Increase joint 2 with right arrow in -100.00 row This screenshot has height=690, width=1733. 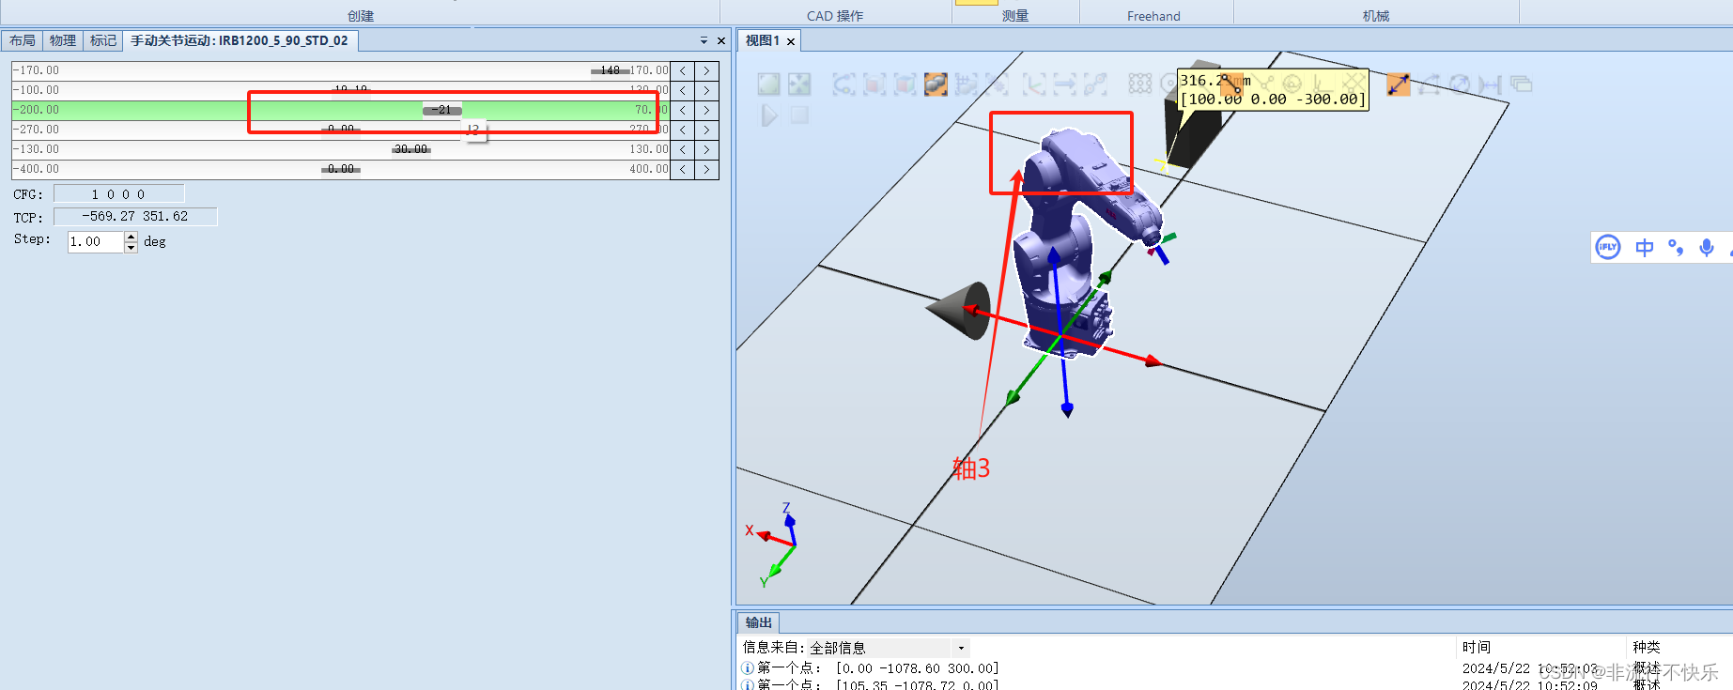pyautogui.click(x=706, y=90)
